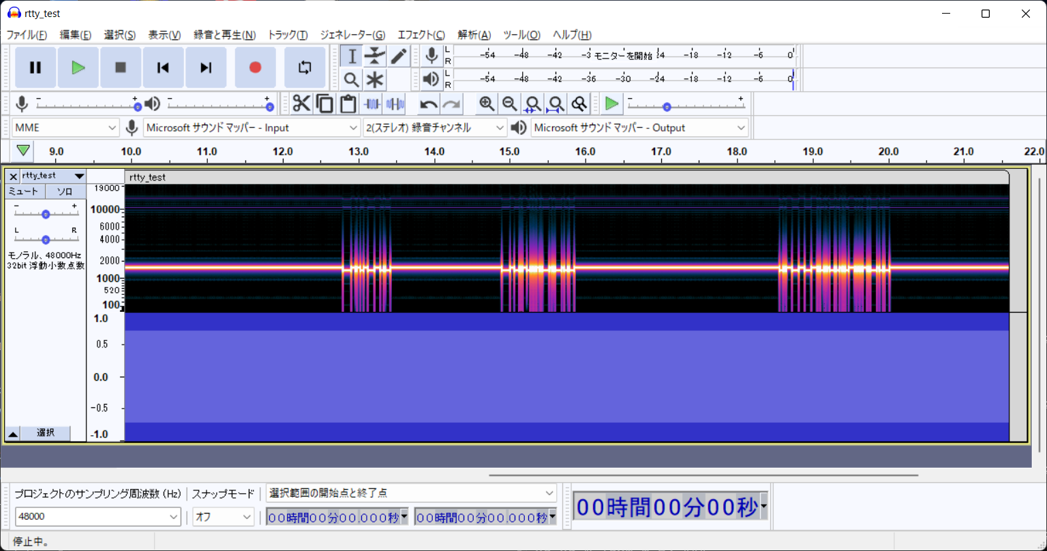Adjust the track gain slider knob
This screenshot has height=551, width=1047.
point(46,214)
